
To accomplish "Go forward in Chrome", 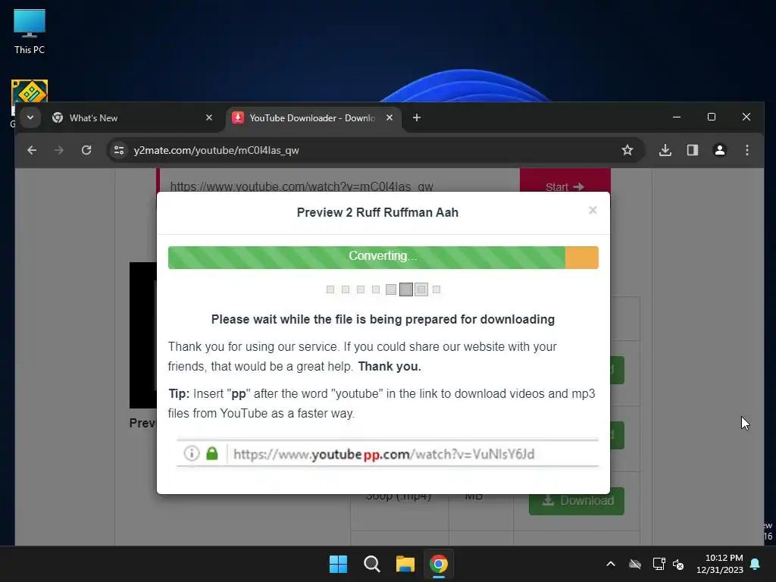I will click(59, 150).
